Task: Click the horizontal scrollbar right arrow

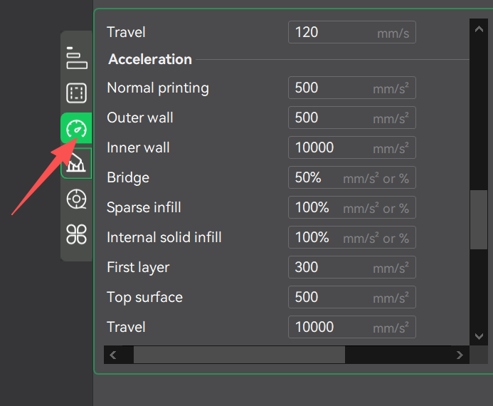Action: tap(460, 355)
